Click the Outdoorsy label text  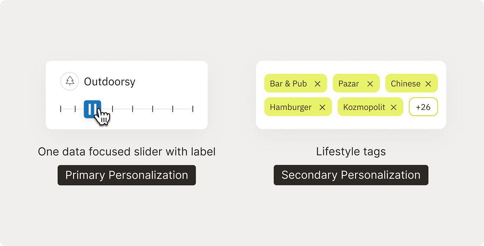[110, 82]
